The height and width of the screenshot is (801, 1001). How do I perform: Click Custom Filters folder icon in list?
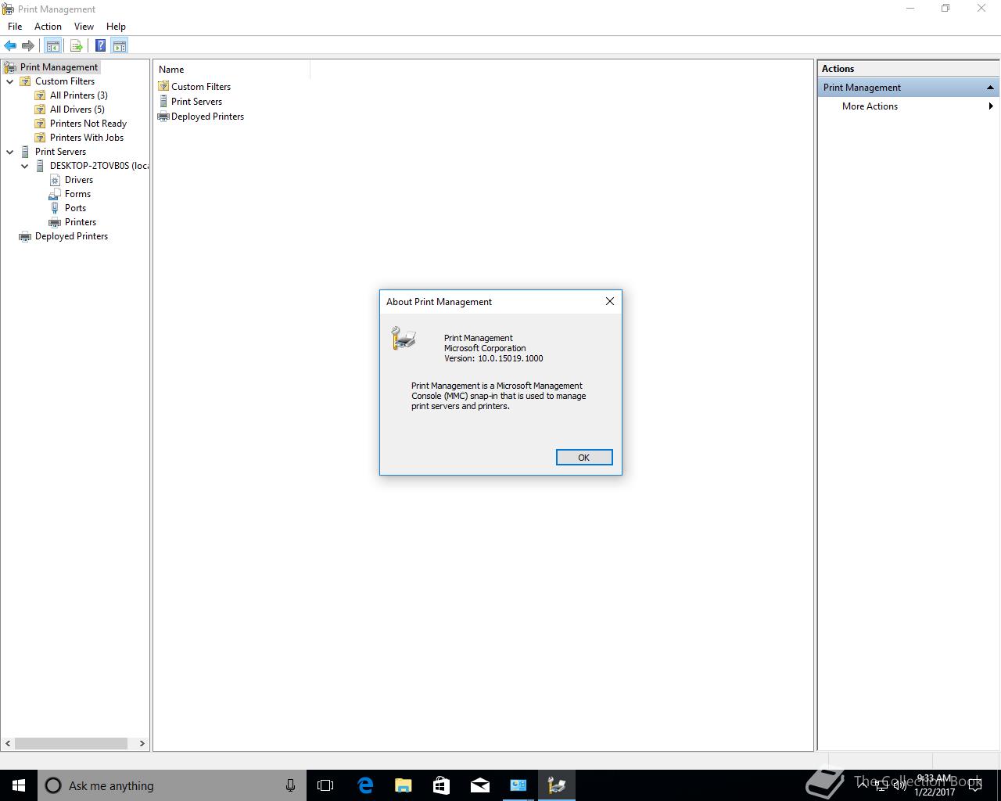pyautogui.click(x=163, y=87)
